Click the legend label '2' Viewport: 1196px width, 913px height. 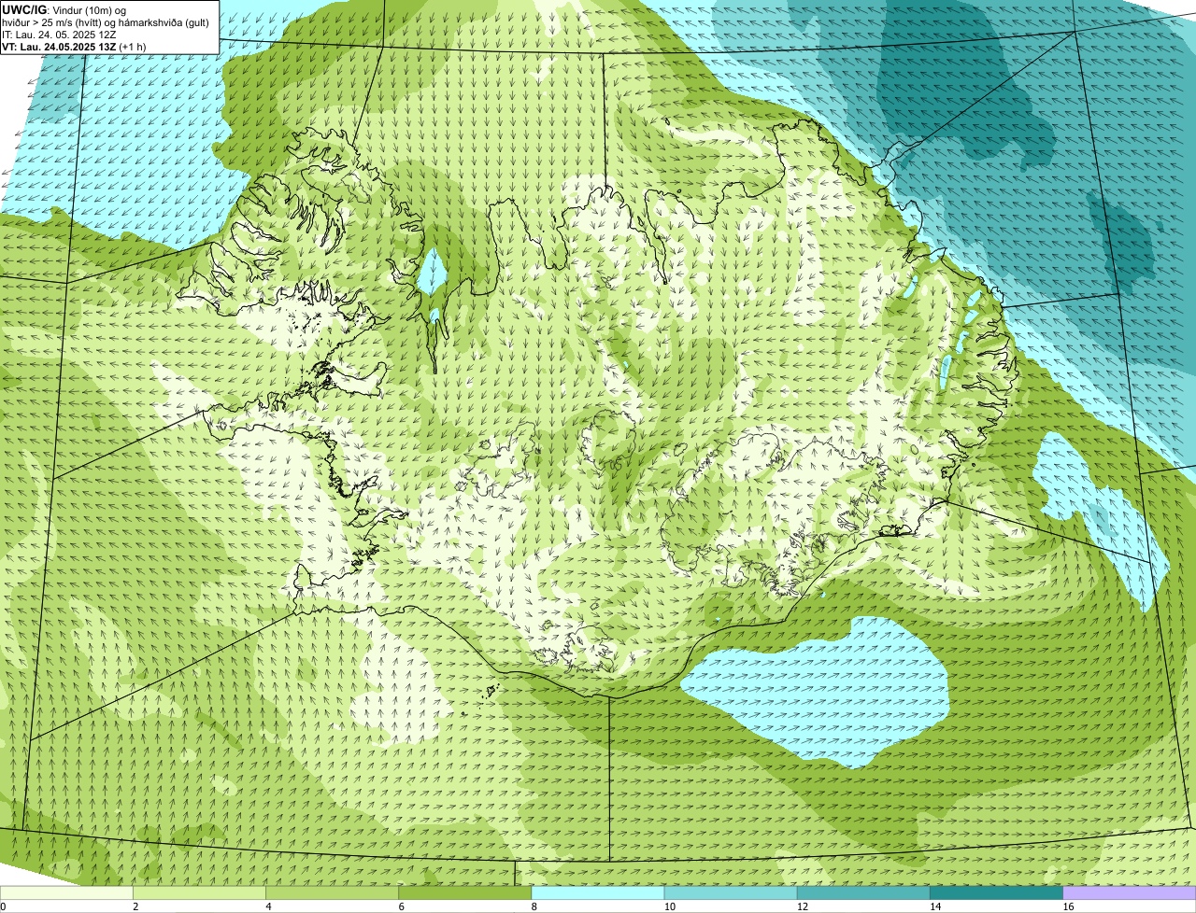135,906
